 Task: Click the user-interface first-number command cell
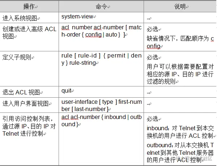pos(102,105)
